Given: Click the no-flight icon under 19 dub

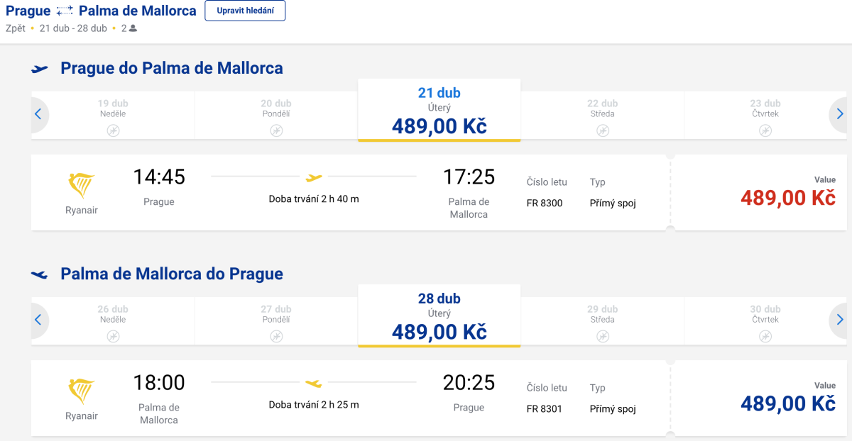Looking at the screenshot, I should point(114,130).
